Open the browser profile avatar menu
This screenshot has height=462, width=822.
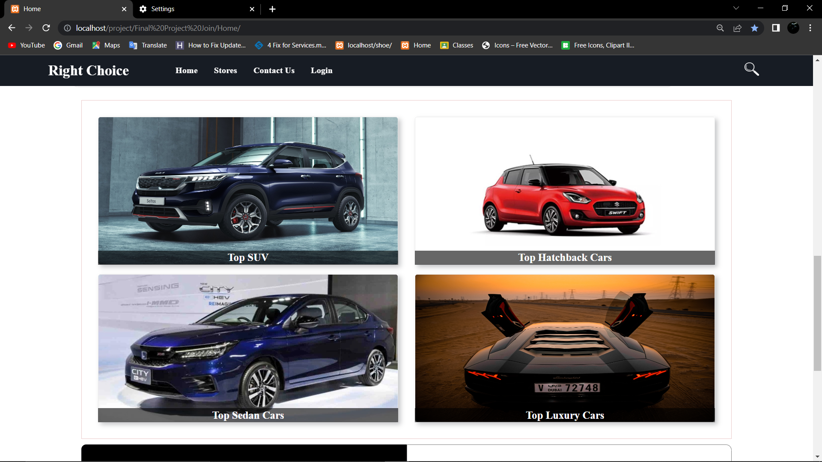(x=793, y=28)
